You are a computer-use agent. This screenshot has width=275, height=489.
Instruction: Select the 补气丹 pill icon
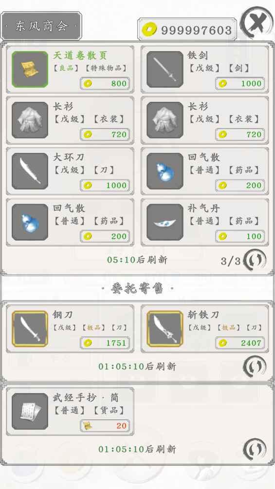165,222
